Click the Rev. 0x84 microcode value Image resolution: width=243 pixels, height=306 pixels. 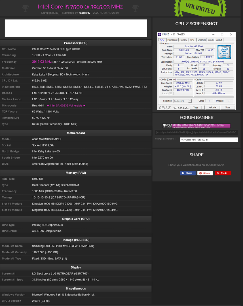(x=38, y=106)
